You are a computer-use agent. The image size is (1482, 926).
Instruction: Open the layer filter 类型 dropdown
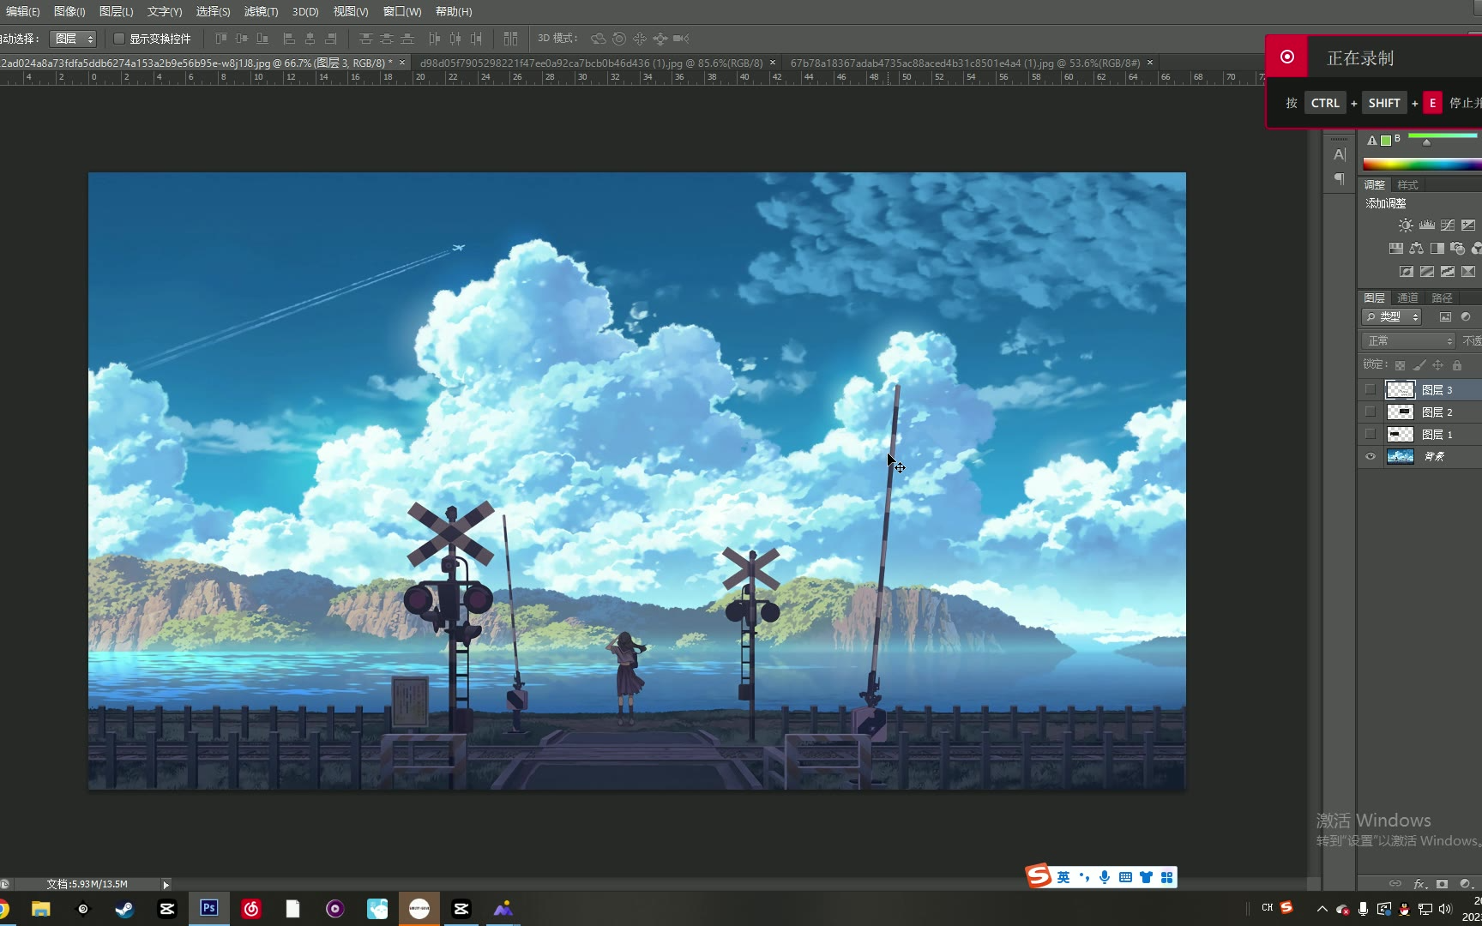1392,317
